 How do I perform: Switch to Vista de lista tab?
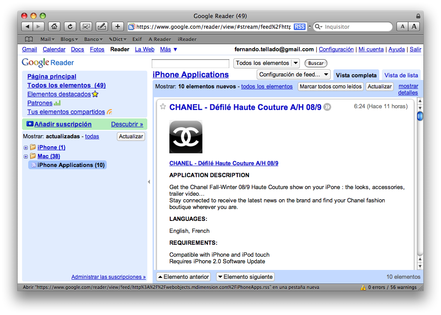tap(401, 75)
